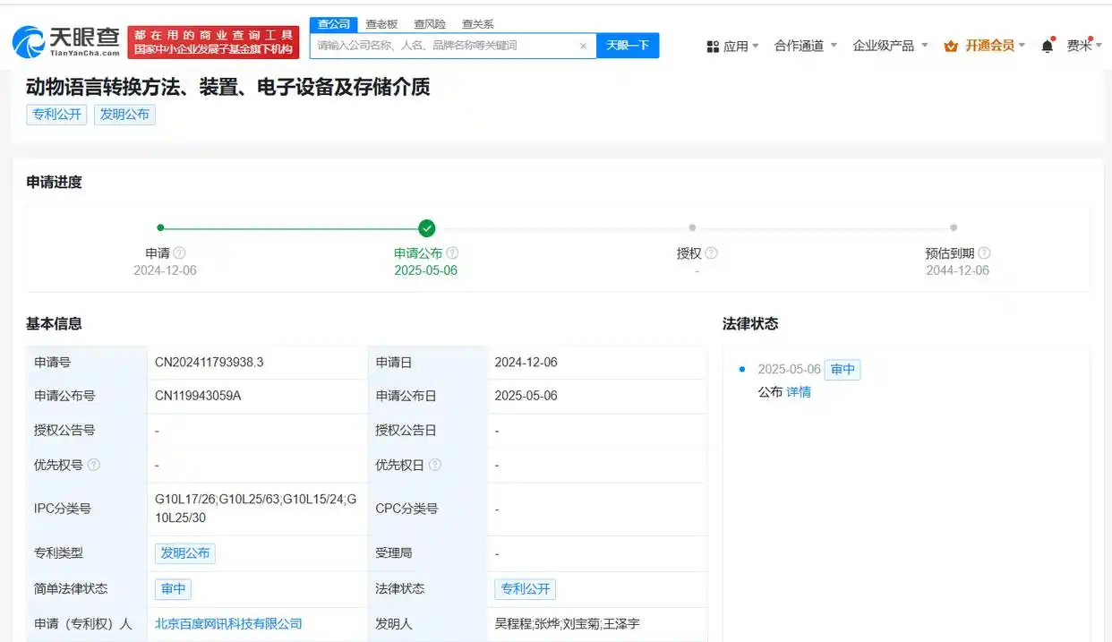Open the Tianyancha logo home link
The height and width of the screenshot is (642, 1112).
65,41
